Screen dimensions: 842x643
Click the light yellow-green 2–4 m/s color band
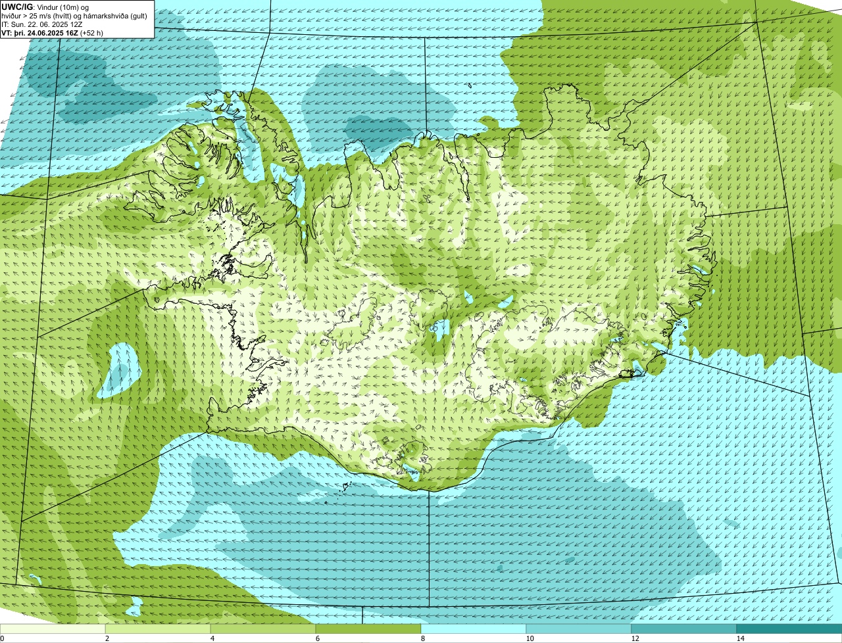click(158, 629)
